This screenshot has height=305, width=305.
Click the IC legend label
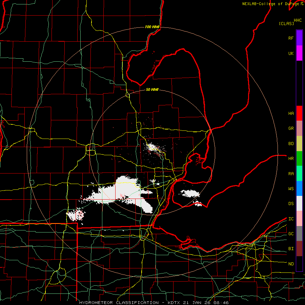click(291, 219)
